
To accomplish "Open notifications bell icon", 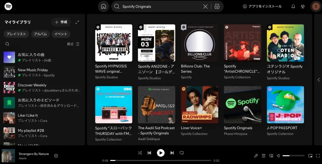I will 293,7.
